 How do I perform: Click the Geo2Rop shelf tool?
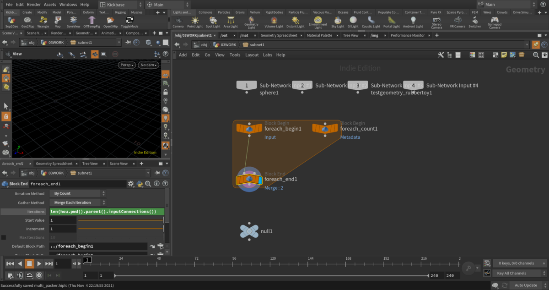[x=27, y=22]
